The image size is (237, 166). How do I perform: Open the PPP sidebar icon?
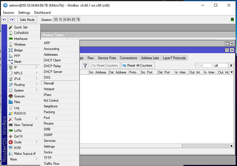(x=11, y=56)
